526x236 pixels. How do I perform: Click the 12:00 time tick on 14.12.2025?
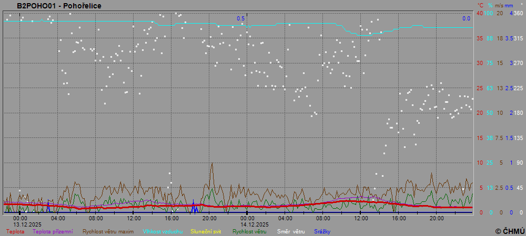pyautogui.click(x=361, y=218)
